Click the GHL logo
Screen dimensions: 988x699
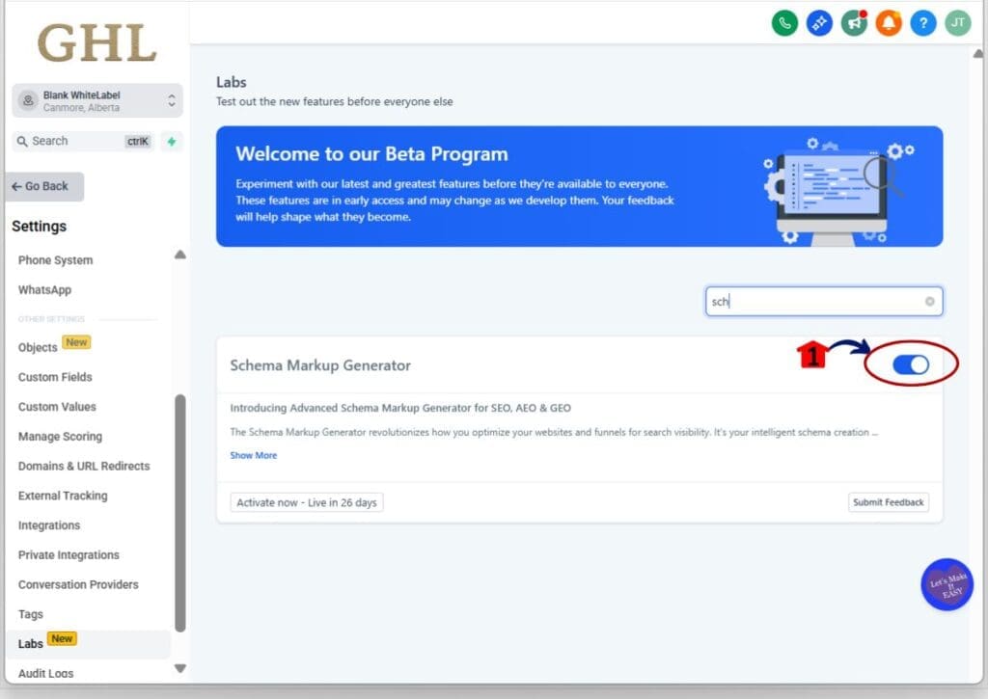coord(95,42)
